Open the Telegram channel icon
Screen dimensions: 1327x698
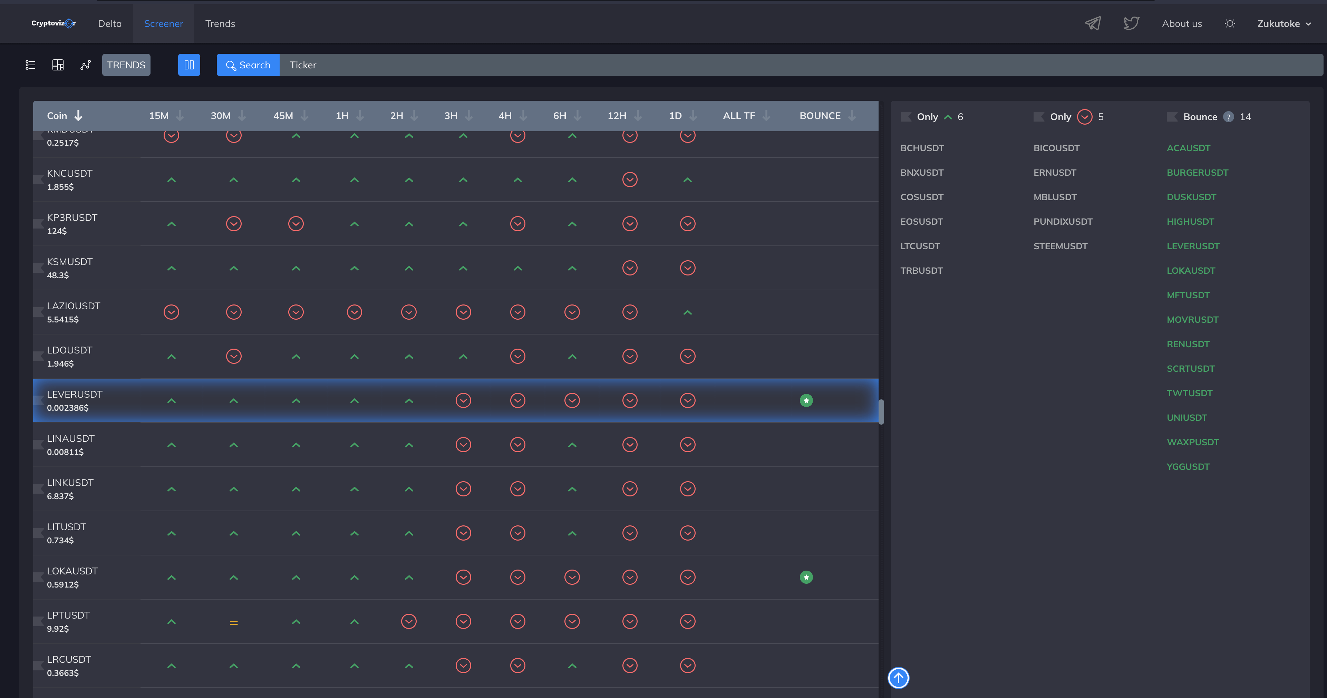(1093, 23)
